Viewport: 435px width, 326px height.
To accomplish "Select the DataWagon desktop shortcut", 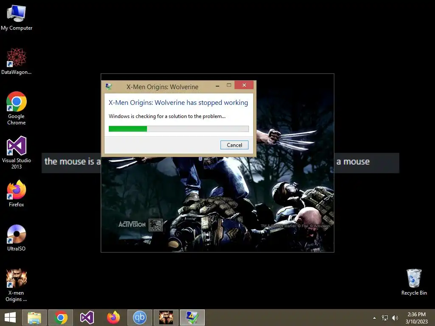I will [17, 61].
